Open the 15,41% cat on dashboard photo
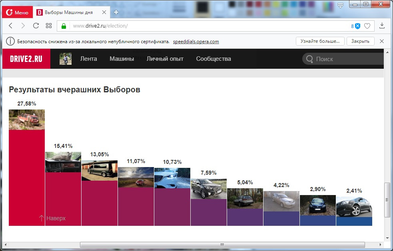Screen dimensions: 393x251 click(63, 162)
